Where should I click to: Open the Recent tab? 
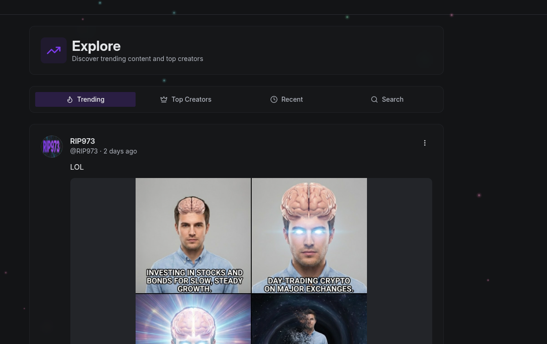[286, 99]
